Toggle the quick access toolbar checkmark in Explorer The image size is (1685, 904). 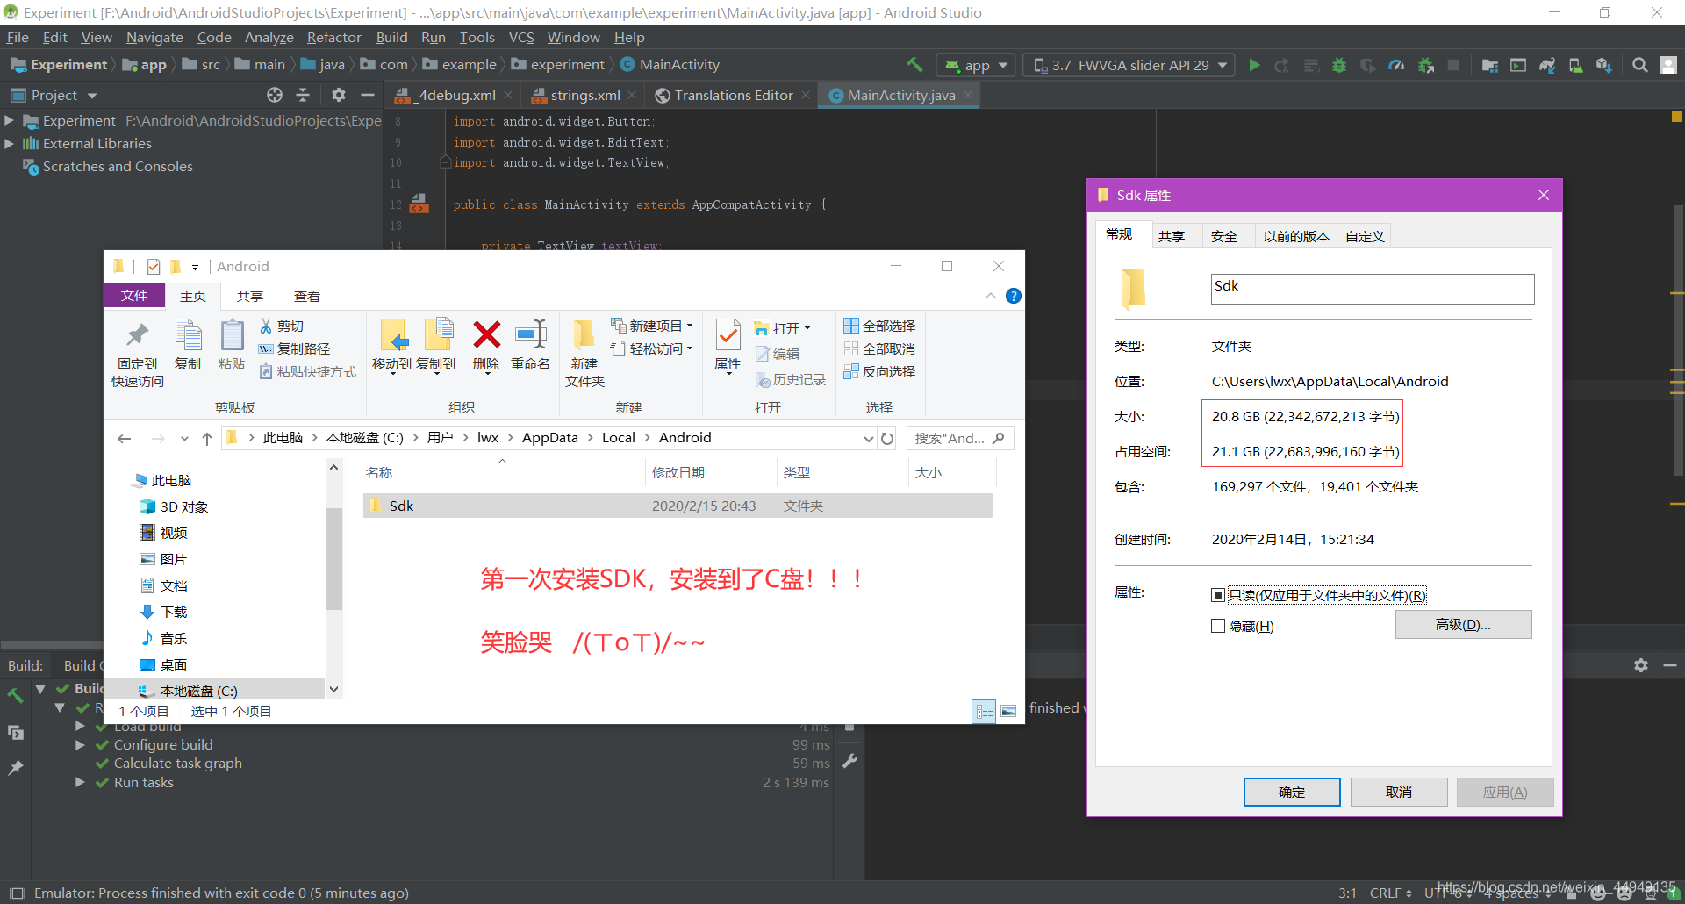(154, 267)
